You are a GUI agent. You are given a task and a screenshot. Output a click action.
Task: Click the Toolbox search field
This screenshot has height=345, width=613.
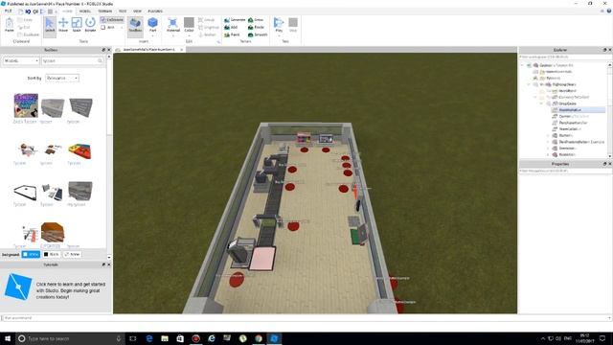click(x=73, y=61)
